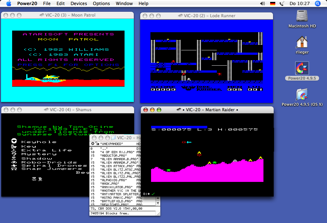This screenshot has height=223, width=327.
Task: Open the Apple menu
Action: pos(9,3)
